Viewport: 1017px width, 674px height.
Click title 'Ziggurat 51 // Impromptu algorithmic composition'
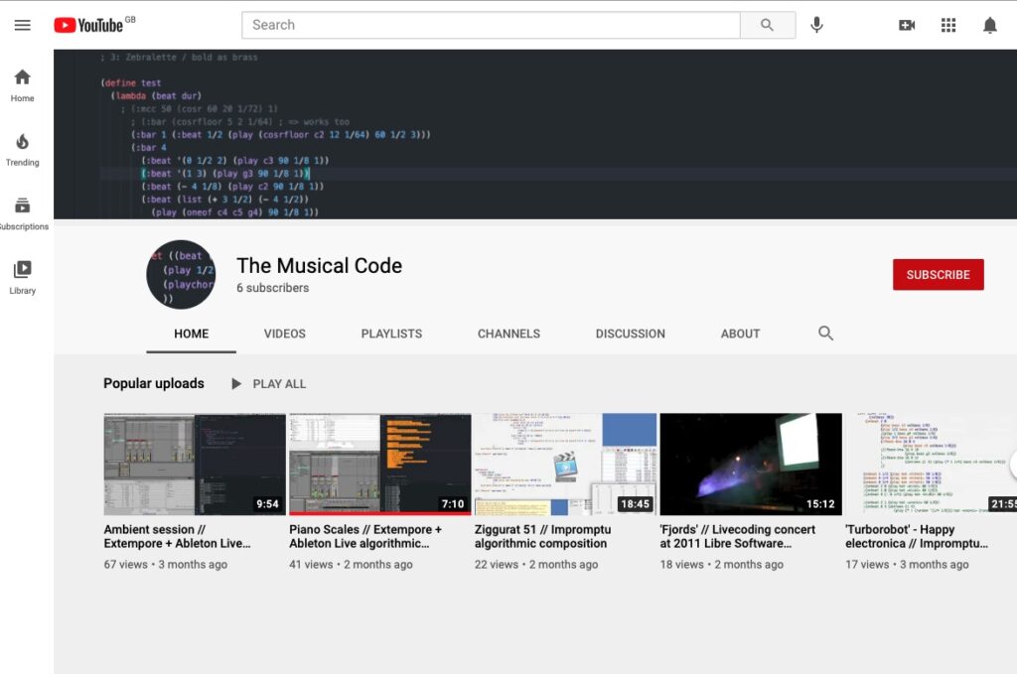point(543,537)
